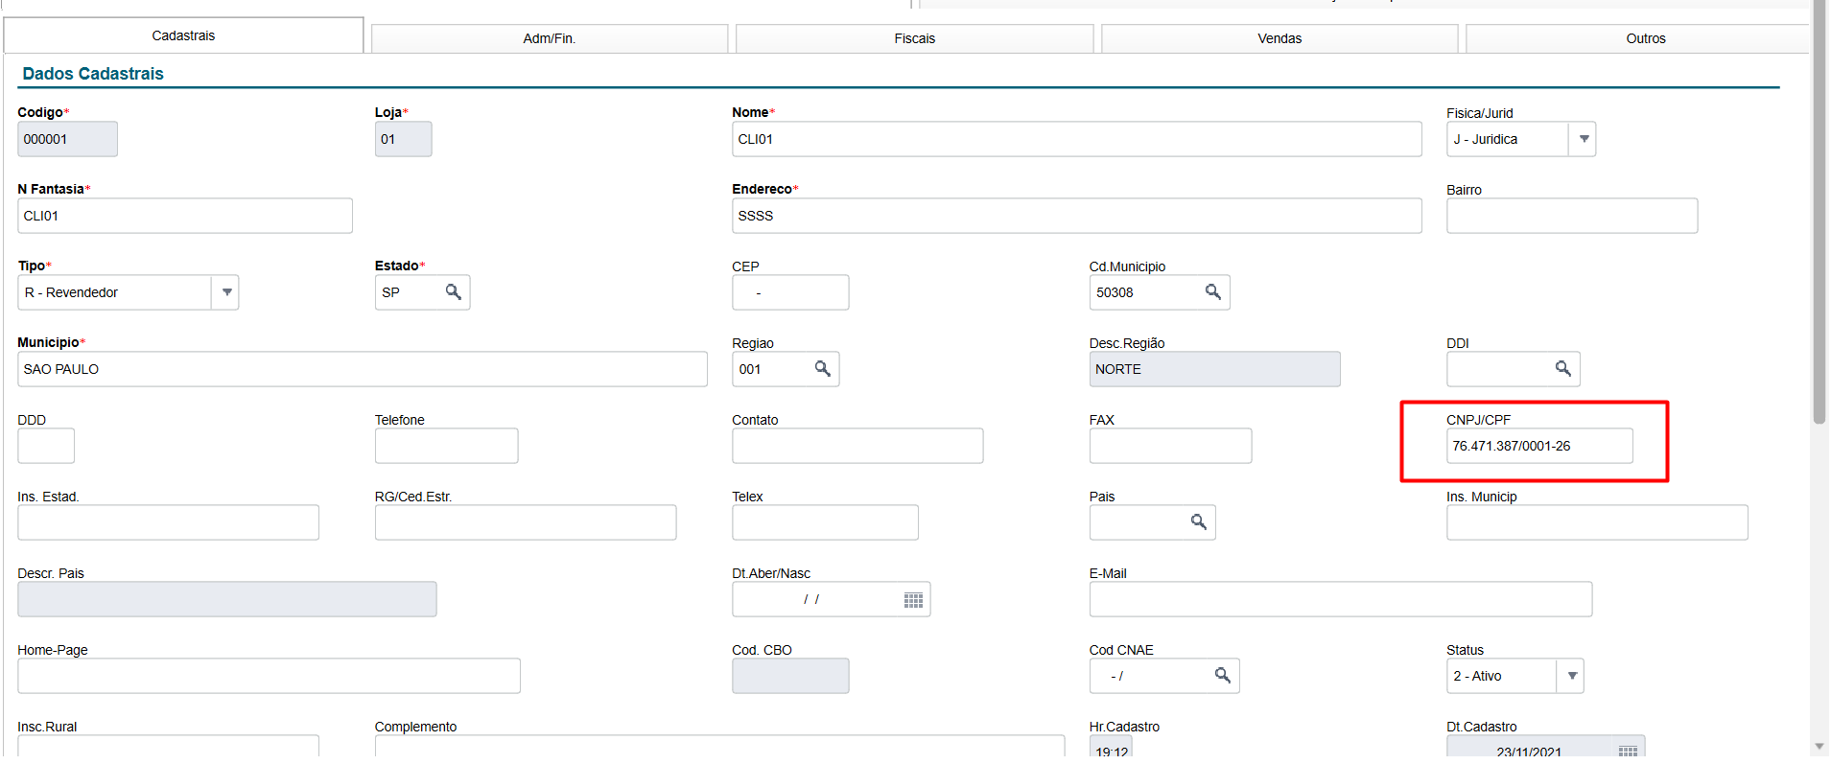Expand the Status Ativo dropdown
The height and width of the screenshot is (764, 1831).
[1572, 676]
